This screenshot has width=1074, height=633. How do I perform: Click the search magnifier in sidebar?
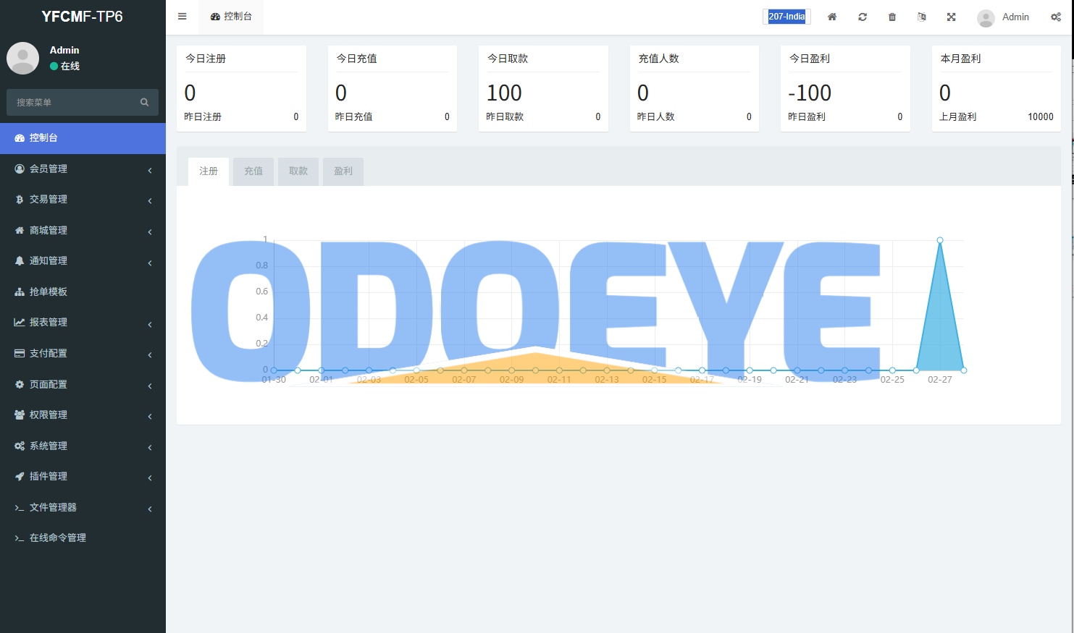pyautogui.click(x=144, y=102)
